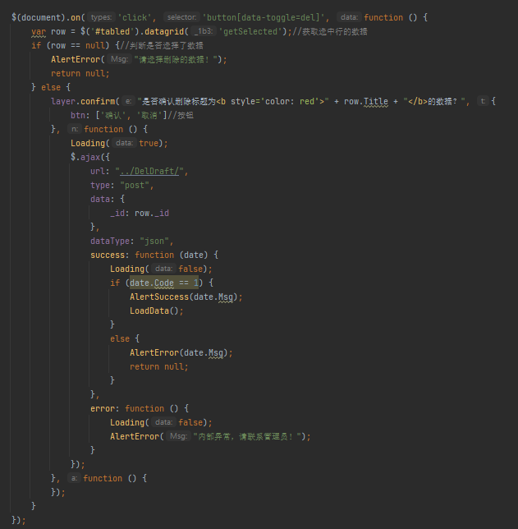
Task: Click 'layer' in layer.confirm
Action: [63, 102]
